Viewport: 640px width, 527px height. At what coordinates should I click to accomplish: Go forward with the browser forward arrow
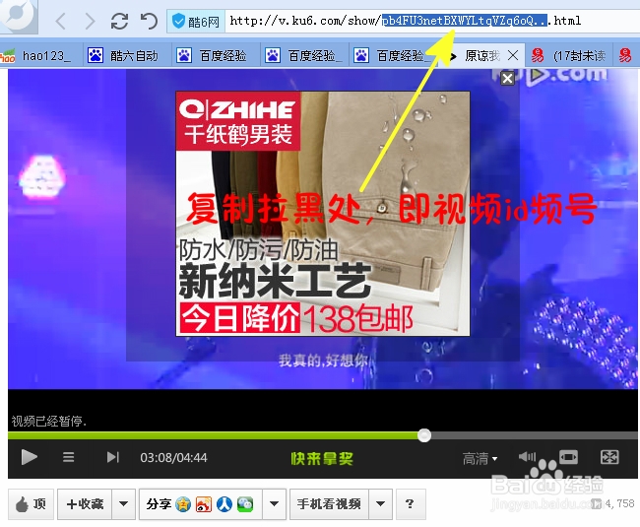[90, 21]
